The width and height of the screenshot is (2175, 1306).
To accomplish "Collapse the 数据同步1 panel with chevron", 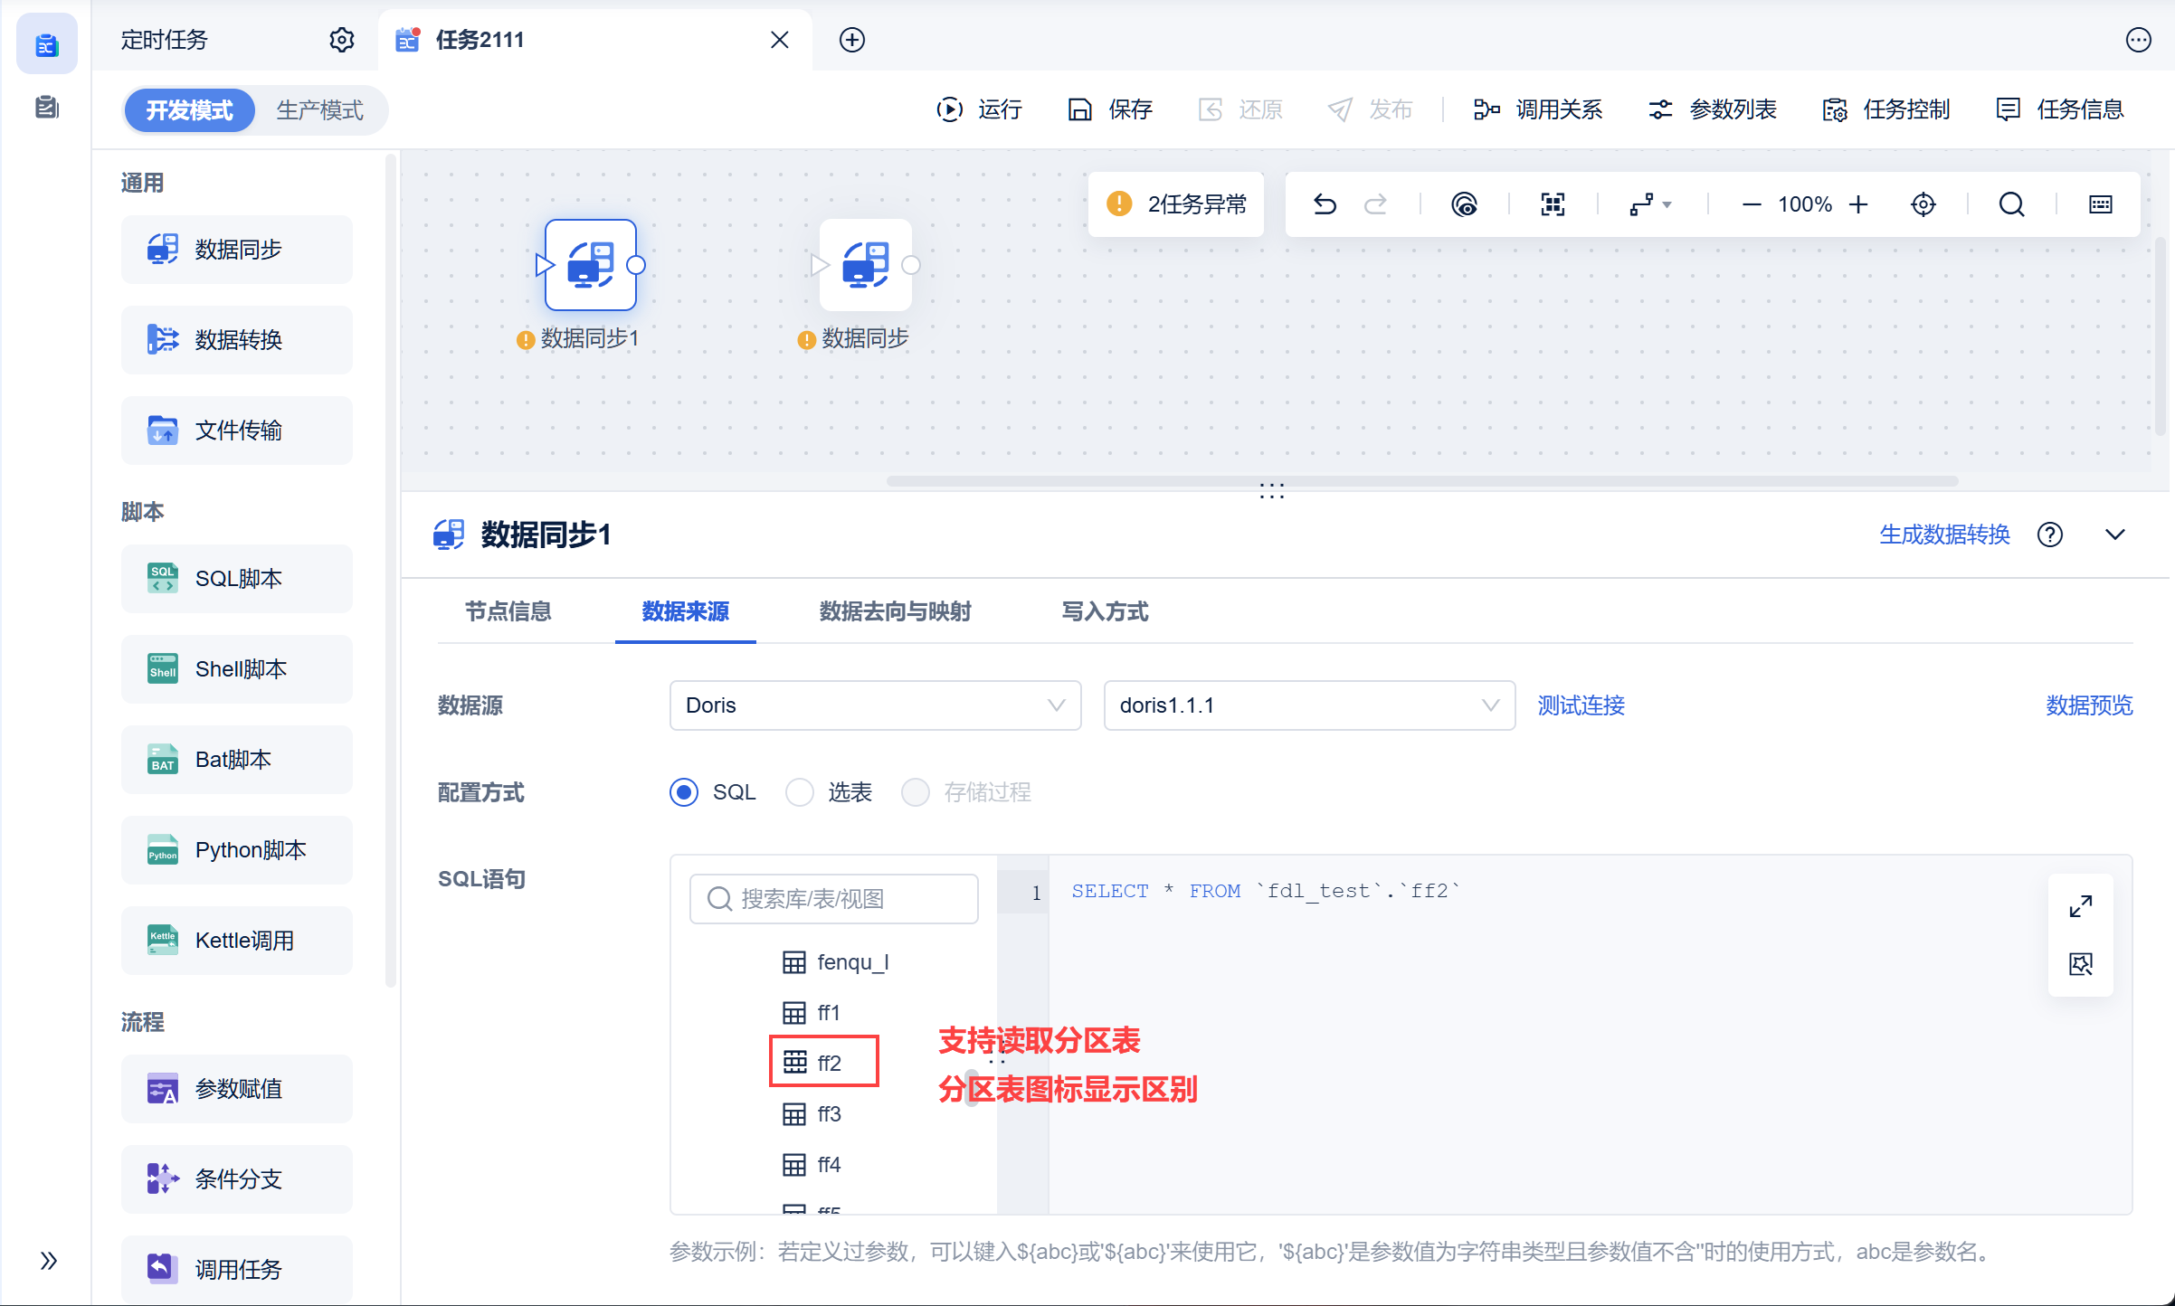I will [x=2114, y=535].
